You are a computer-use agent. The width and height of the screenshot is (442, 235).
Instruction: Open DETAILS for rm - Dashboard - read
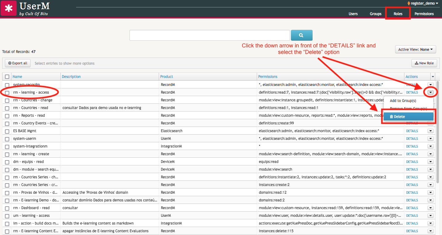pyautogui.click(x=412, y=208)
